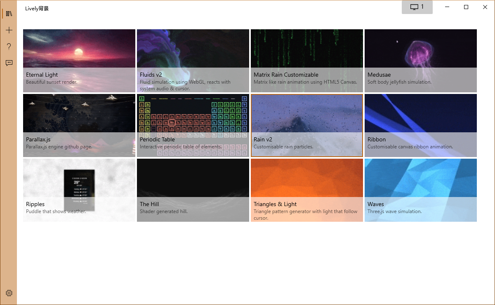The height and width of the screenshot is (305, 495).
Task: Set the Ribbon wallpaper
Action: click(x=421, y=125)
